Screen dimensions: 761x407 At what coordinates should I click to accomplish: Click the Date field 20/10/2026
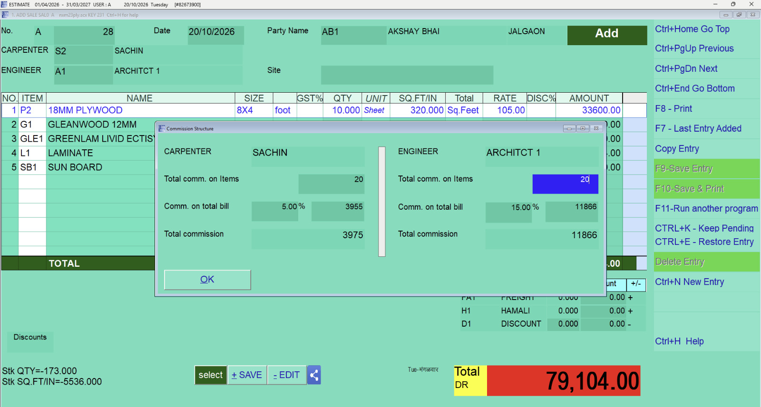[215, 35]
